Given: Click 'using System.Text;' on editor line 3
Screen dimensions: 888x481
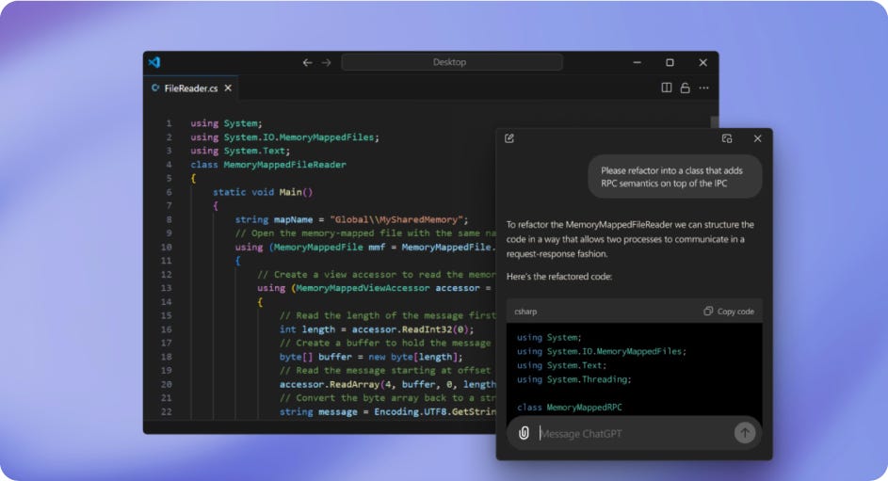Looking at the screenshot, I should [240, 151].
